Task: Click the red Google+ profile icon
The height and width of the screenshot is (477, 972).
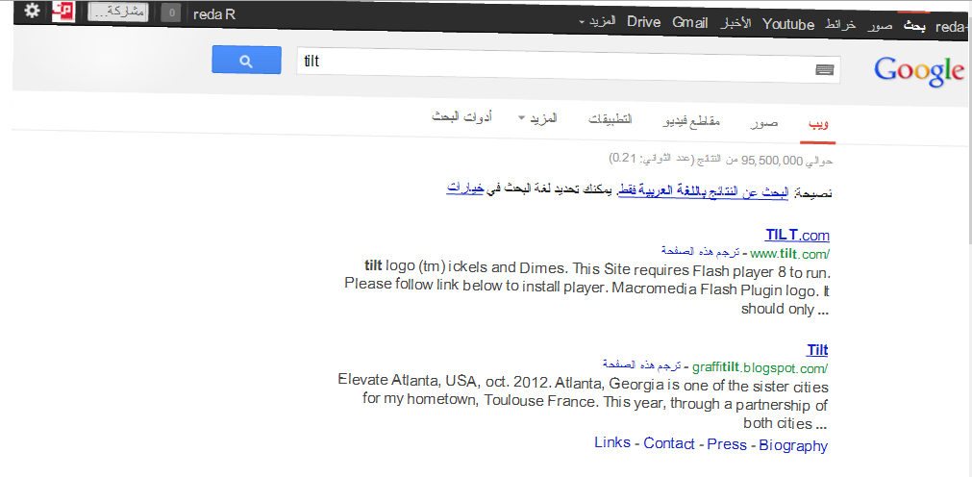Action: 63,12
